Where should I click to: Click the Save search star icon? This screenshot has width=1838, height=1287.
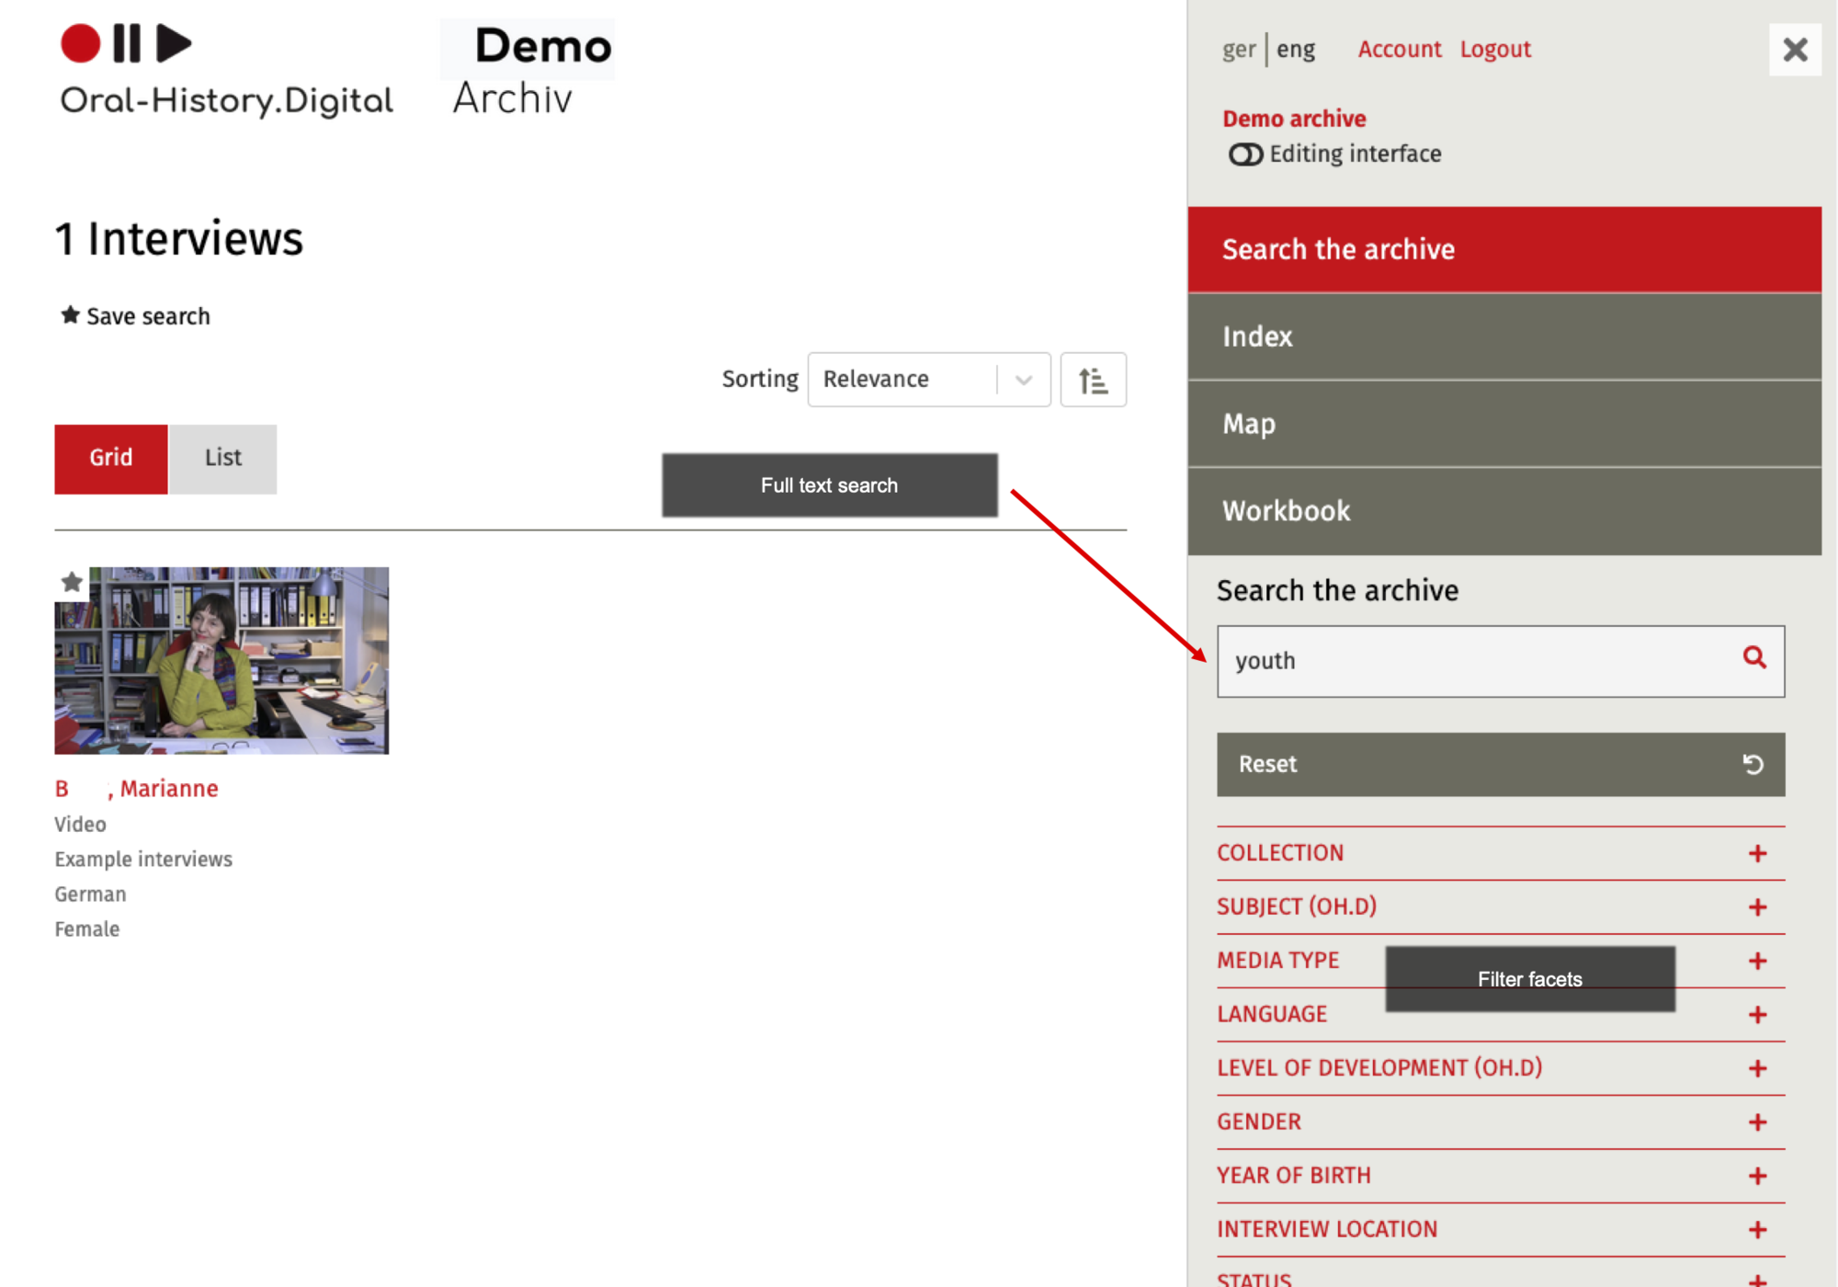click(x=70, y=315)
